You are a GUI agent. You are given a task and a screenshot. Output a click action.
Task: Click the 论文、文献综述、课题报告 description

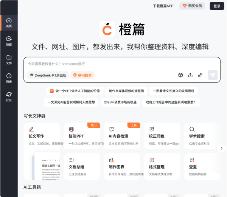coord(46,143)
